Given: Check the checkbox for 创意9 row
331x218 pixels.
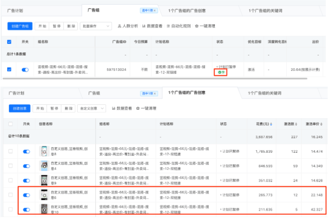Looking at the screenshot, I should coord(10,180).
